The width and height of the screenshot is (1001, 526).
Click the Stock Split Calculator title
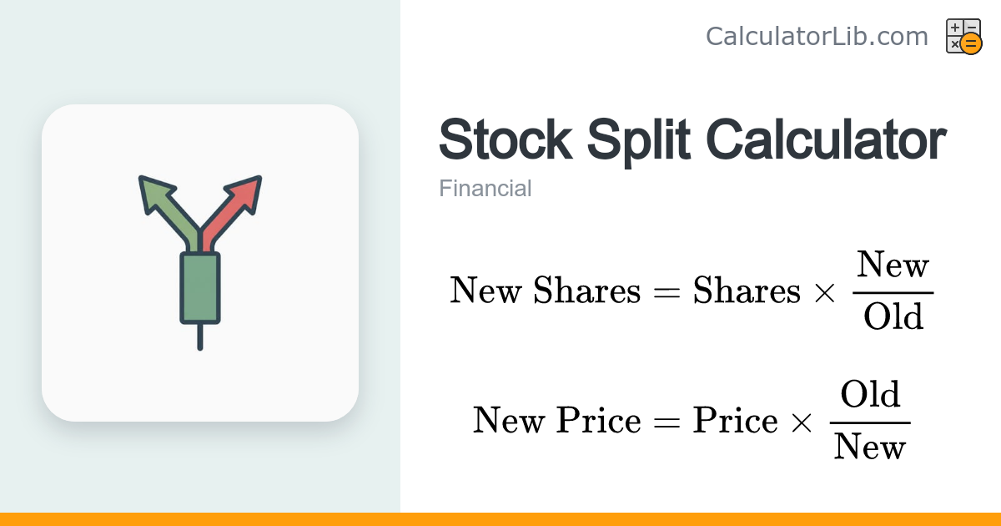point(692,139)
